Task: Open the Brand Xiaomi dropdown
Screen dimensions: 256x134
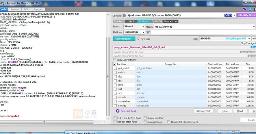Action: point(143,27)
